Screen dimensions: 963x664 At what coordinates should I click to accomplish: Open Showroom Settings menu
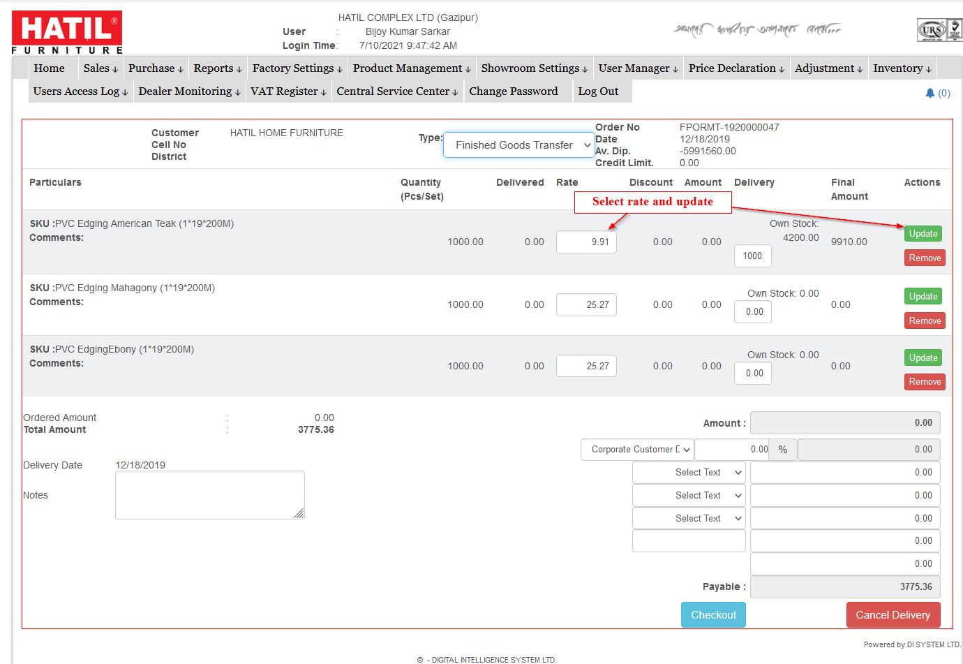coord(535,68)
